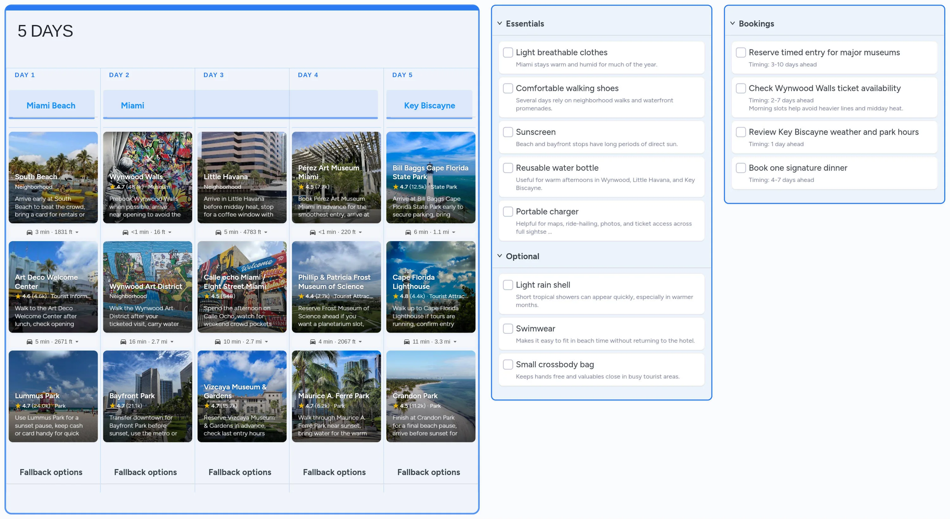Screen dimensions: 950x519
Task: Check the Sunscreen checkbox
Action: pyautogui.click(x=508, y=132)
